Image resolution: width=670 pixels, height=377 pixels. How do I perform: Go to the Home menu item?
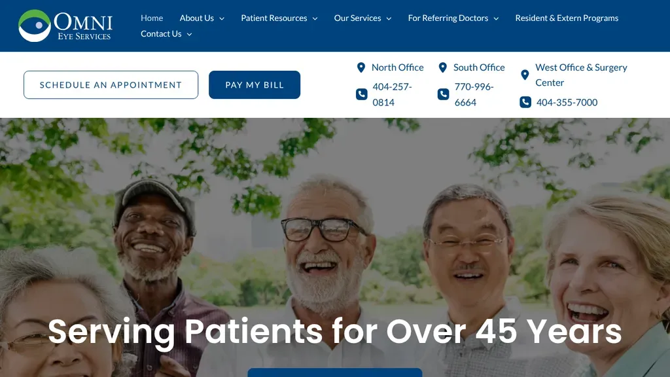(152, 18)
